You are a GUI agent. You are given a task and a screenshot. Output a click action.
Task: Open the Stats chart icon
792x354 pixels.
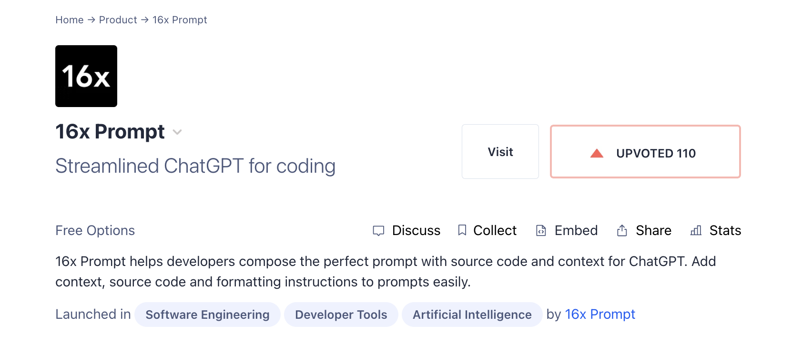pyautogui.click(x=695, y=231)
